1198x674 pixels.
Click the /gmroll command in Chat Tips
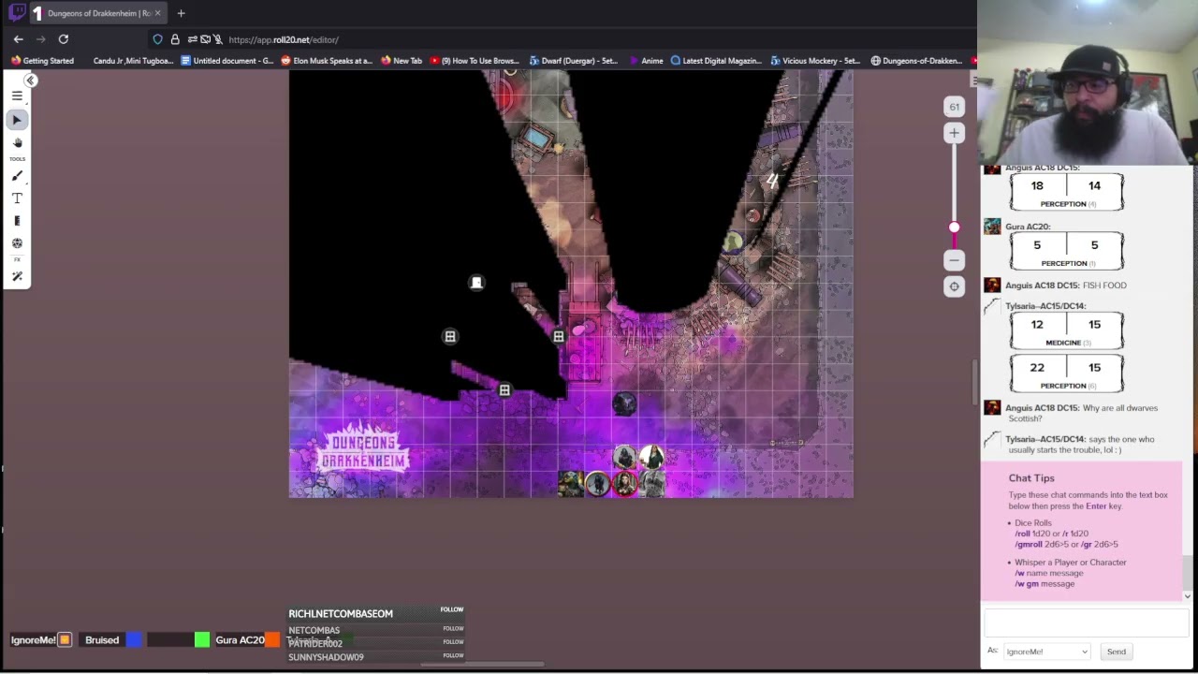(x=1030, y=544)
